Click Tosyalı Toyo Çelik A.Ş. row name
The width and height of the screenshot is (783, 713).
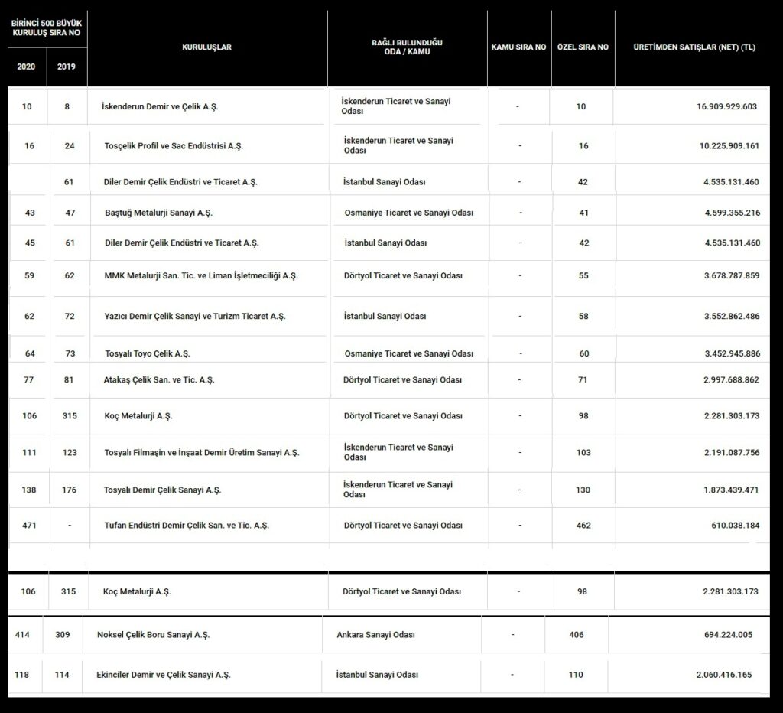tap(147, 354)
